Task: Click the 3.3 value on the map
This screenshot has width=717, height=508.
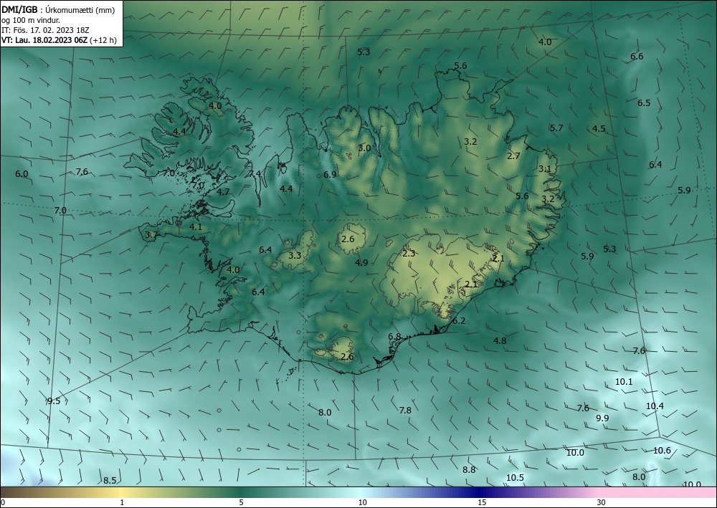Action: coord(295,255)
